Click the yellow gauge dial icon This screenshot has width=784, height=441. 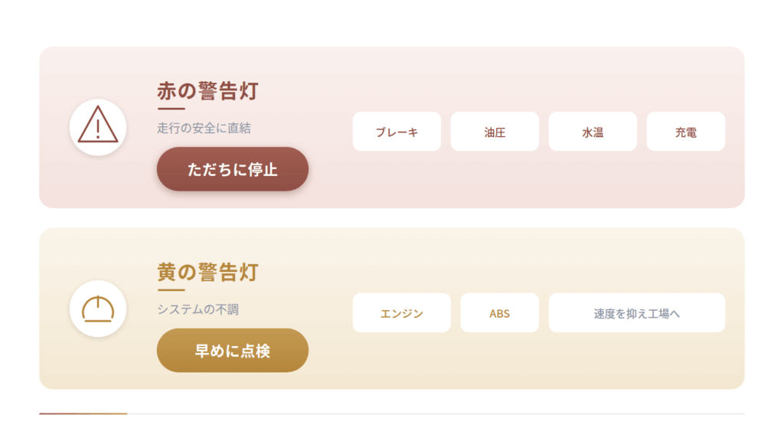[x=98, y=309]
